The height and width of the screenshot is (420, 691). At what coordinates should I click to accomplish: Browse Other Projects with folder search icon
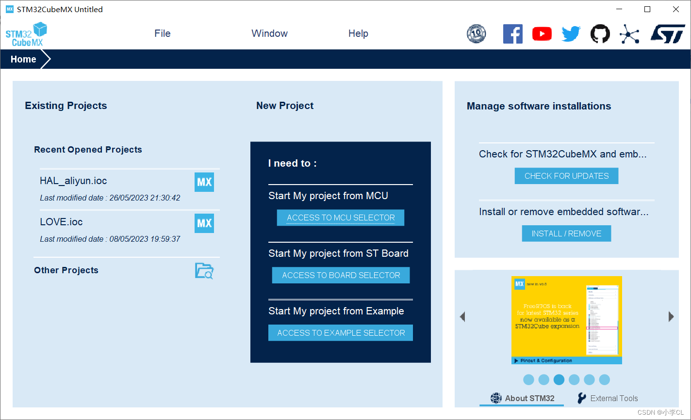click(x=204, y=271)
